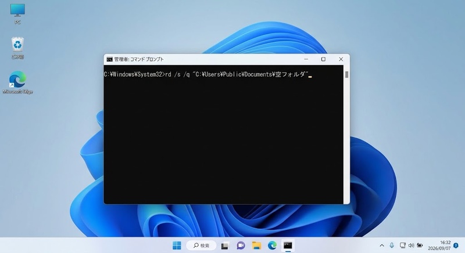Open File Explorer from the taskbar
Viewport: 465px width, 253px height.
click(x=256, y=245)
